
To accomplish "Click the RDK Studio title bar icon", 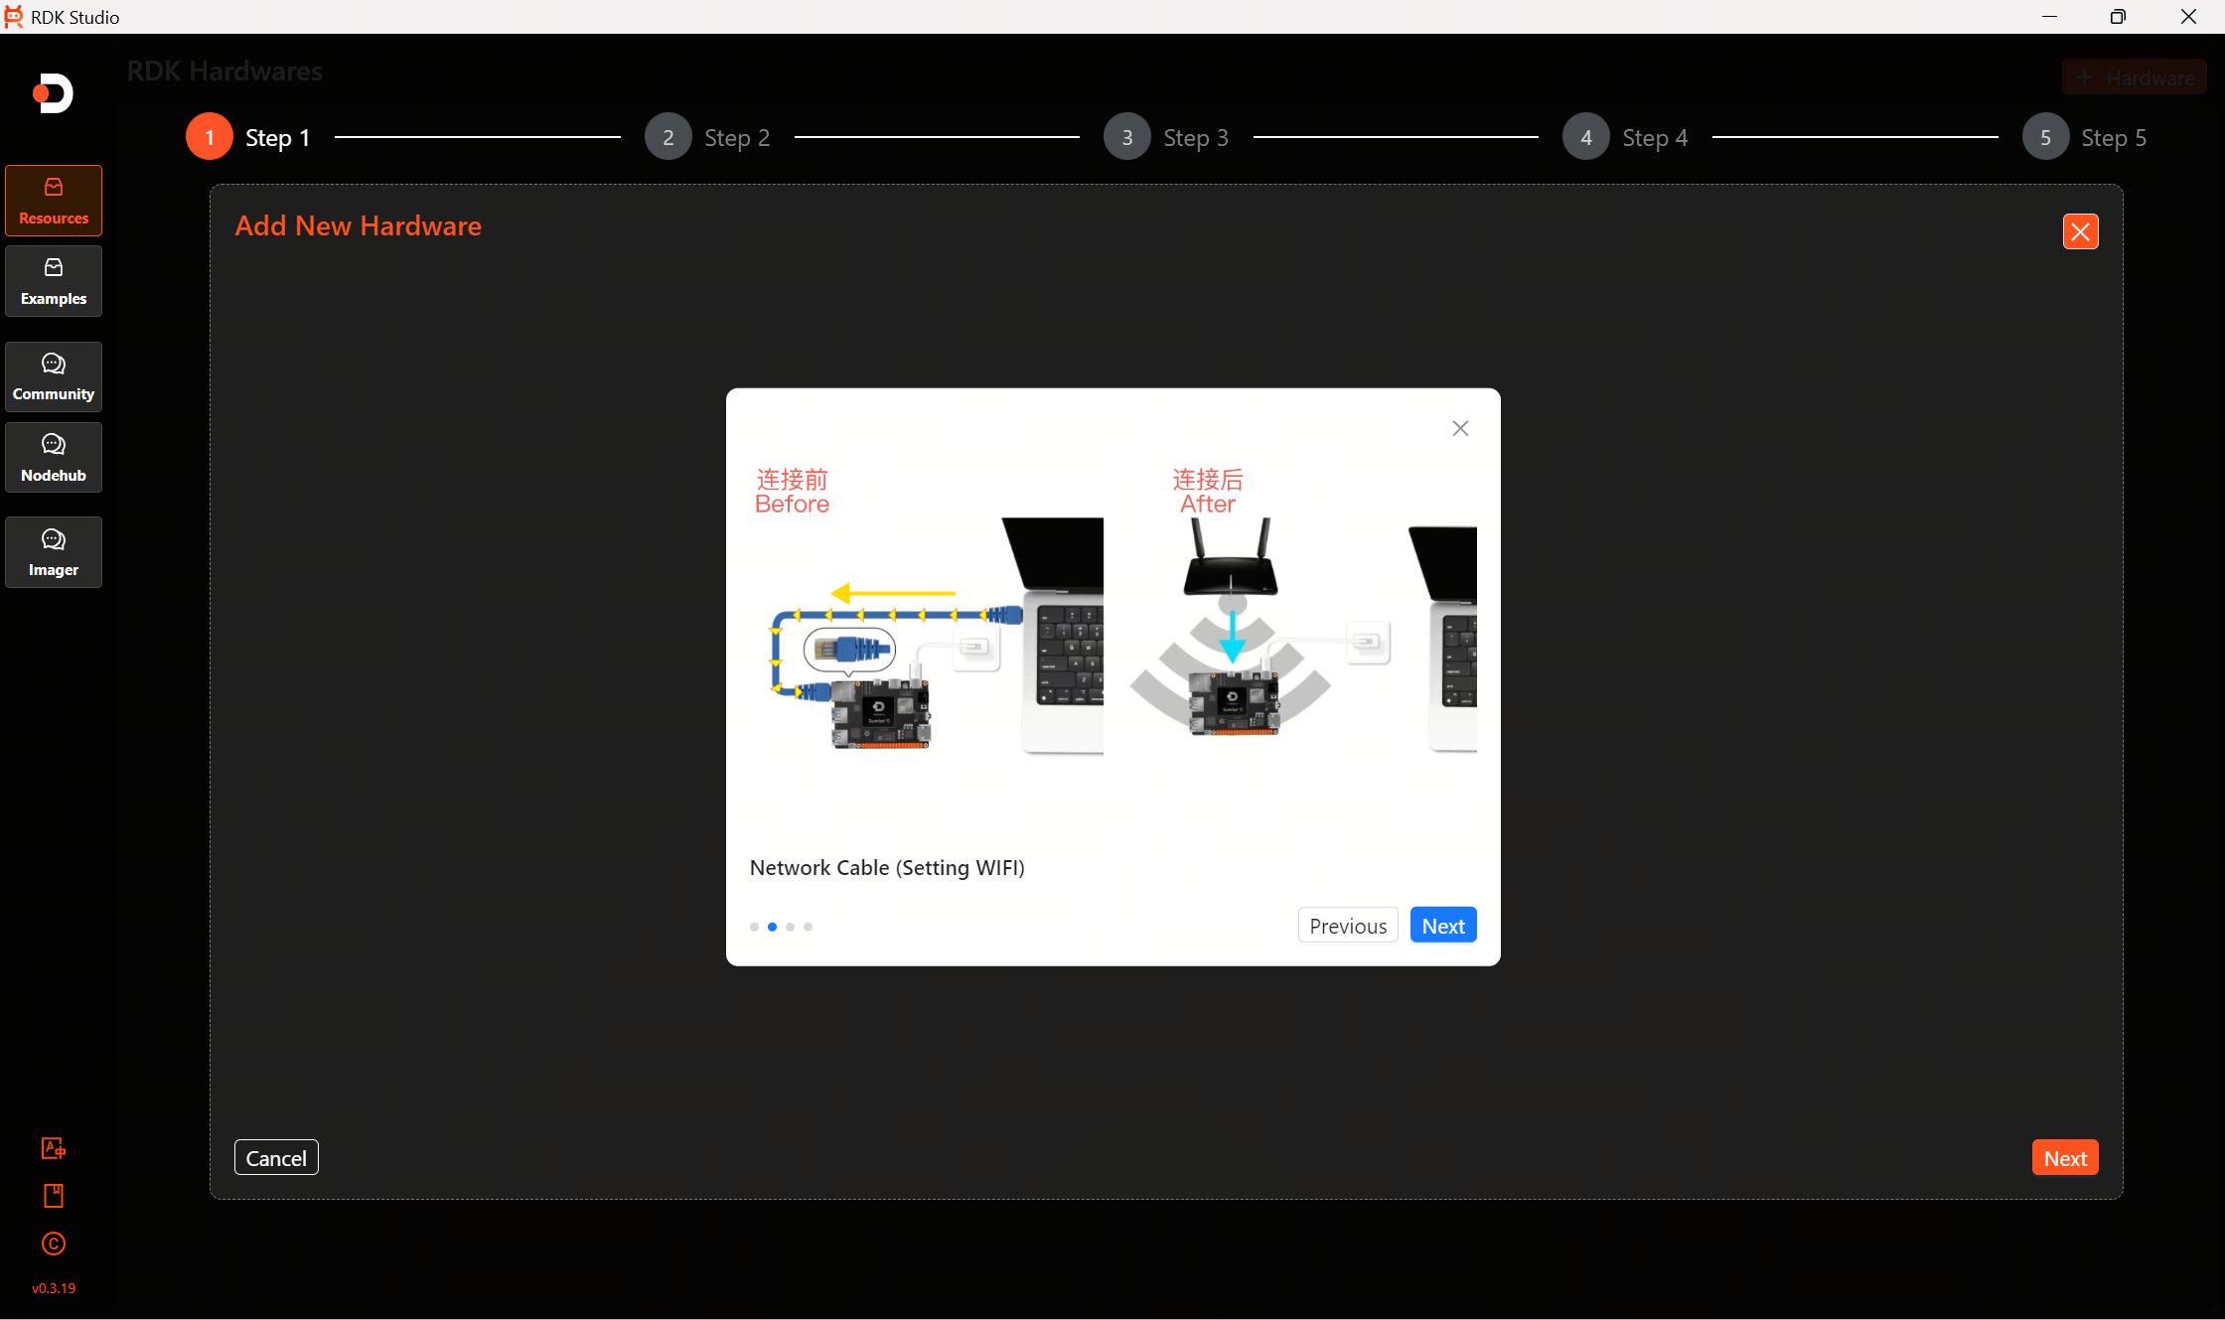I will point(14,16).
